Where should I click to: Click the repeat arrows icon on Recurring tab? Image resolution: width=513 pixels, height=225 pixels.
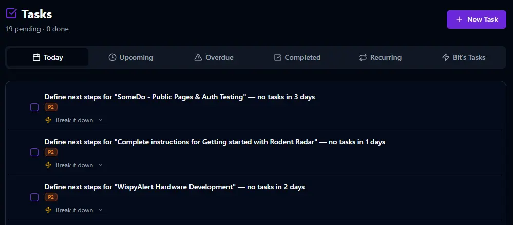coord(363,58)
